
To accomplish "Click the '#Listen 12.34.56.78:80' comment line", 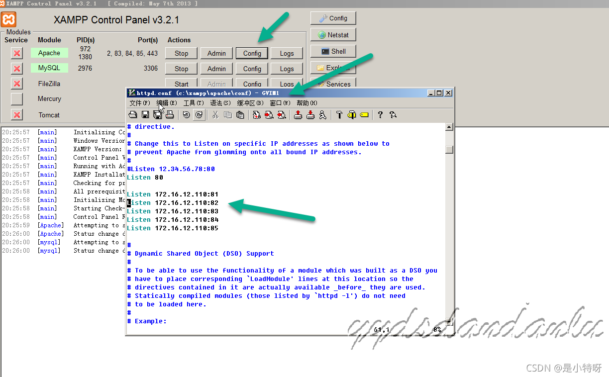I will [x=171, y=169].
